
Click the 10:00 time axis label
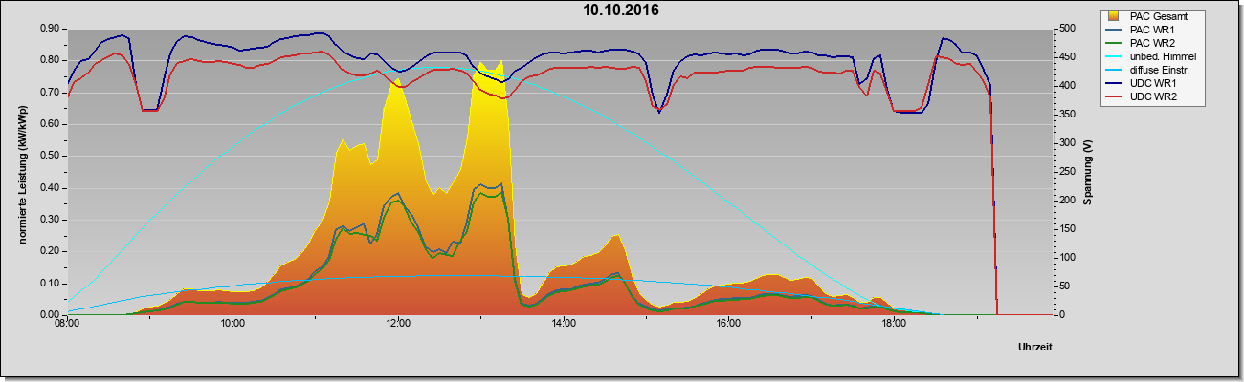[x=233, y=325]
